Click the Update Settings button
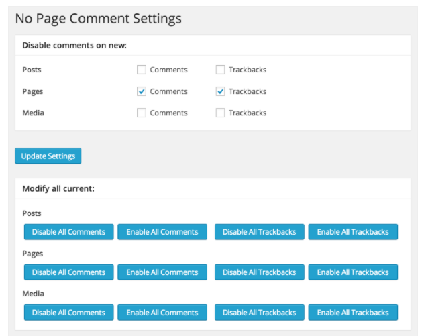Viewport: 424px width, 336px height. (x=48, y=156)
